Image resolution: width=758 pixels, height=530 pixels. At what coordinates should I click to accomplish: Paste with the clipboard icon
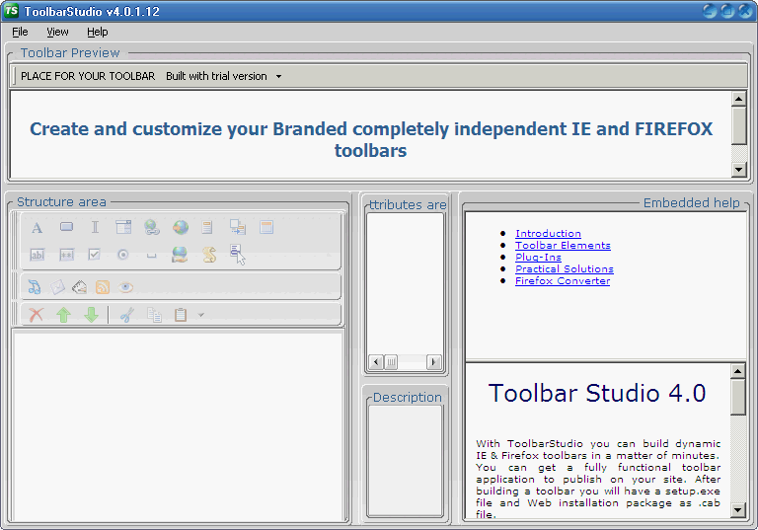[181, 315]
